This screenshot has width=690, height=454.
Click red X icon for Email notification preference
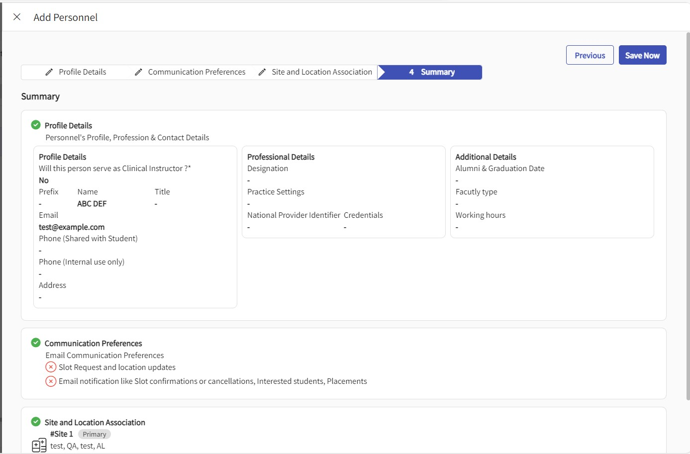(x=51, y=381)
